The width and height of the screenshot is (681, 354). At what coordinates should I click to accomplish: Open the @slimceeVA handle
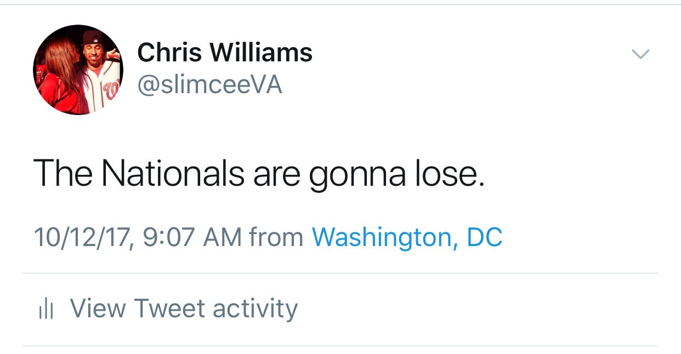(x=209, y=85)
